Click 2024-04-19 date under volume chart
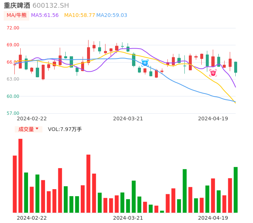Screen dimensions: 253x223 (x=213, y=217)
